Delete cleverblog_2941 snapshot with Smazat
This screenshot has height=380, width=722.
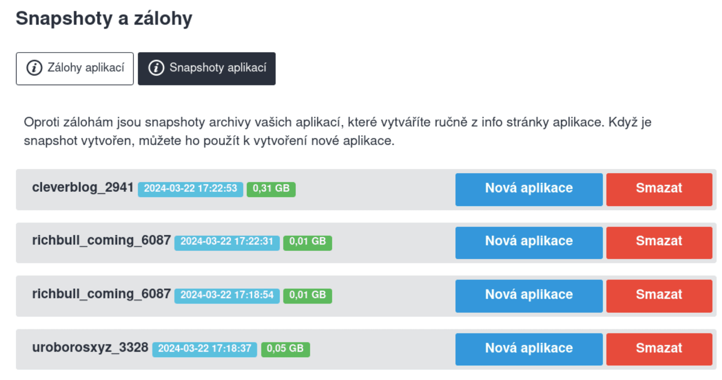[659, 189]
